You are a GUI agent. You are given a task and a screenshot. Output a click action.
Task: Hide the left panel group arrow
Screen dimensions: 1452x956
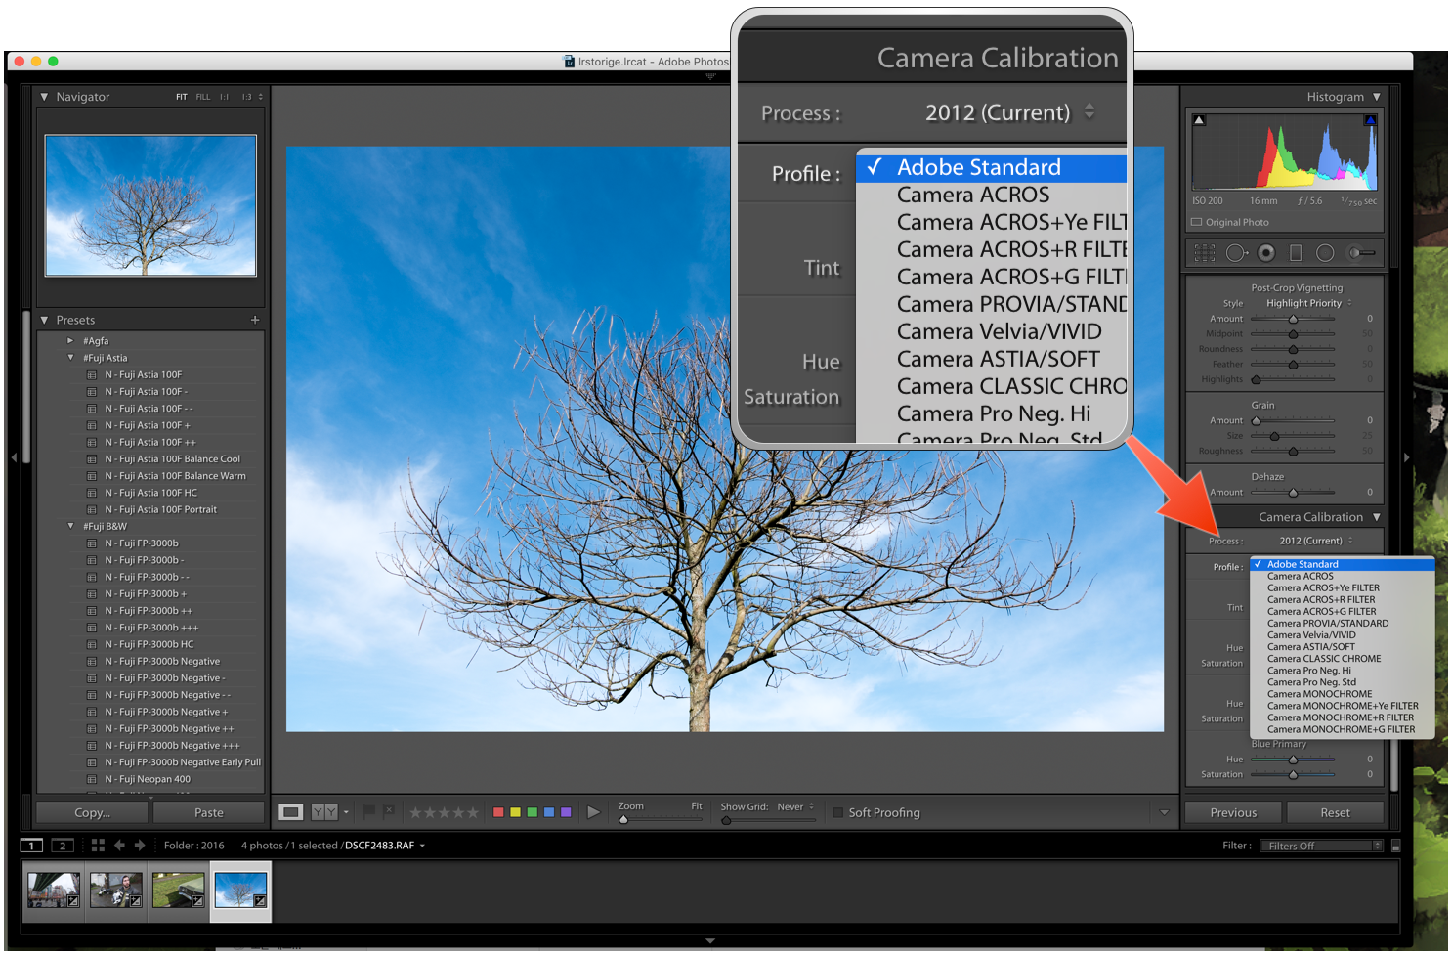point(14,457)
